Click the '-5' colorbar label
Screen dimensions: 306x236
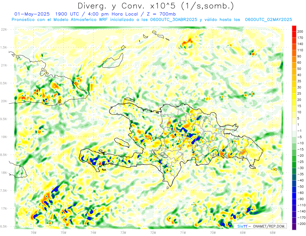coord(299,137)
